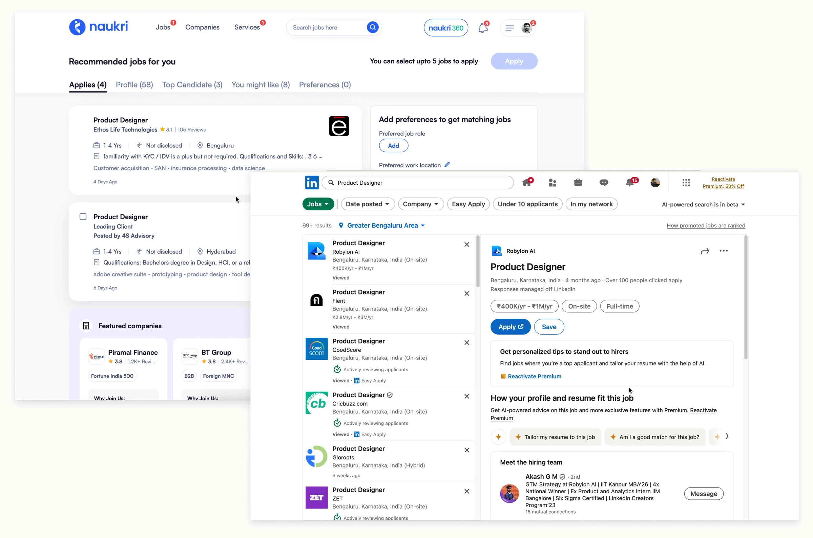The image size is (813, 538).
Task: Focus LinkedIn Product Designer search field
Action: pos(417,183)
